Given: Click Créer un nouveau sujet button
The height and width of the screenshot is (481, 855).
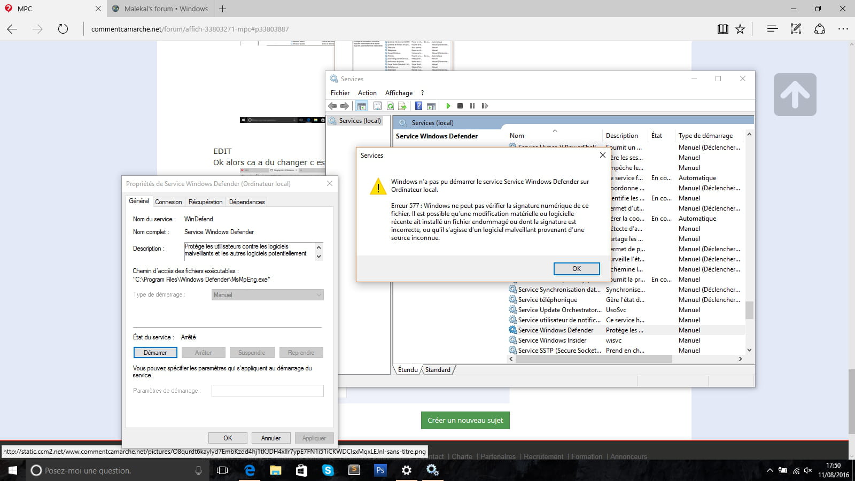Looking at the screenshot, I should (465, 420).
